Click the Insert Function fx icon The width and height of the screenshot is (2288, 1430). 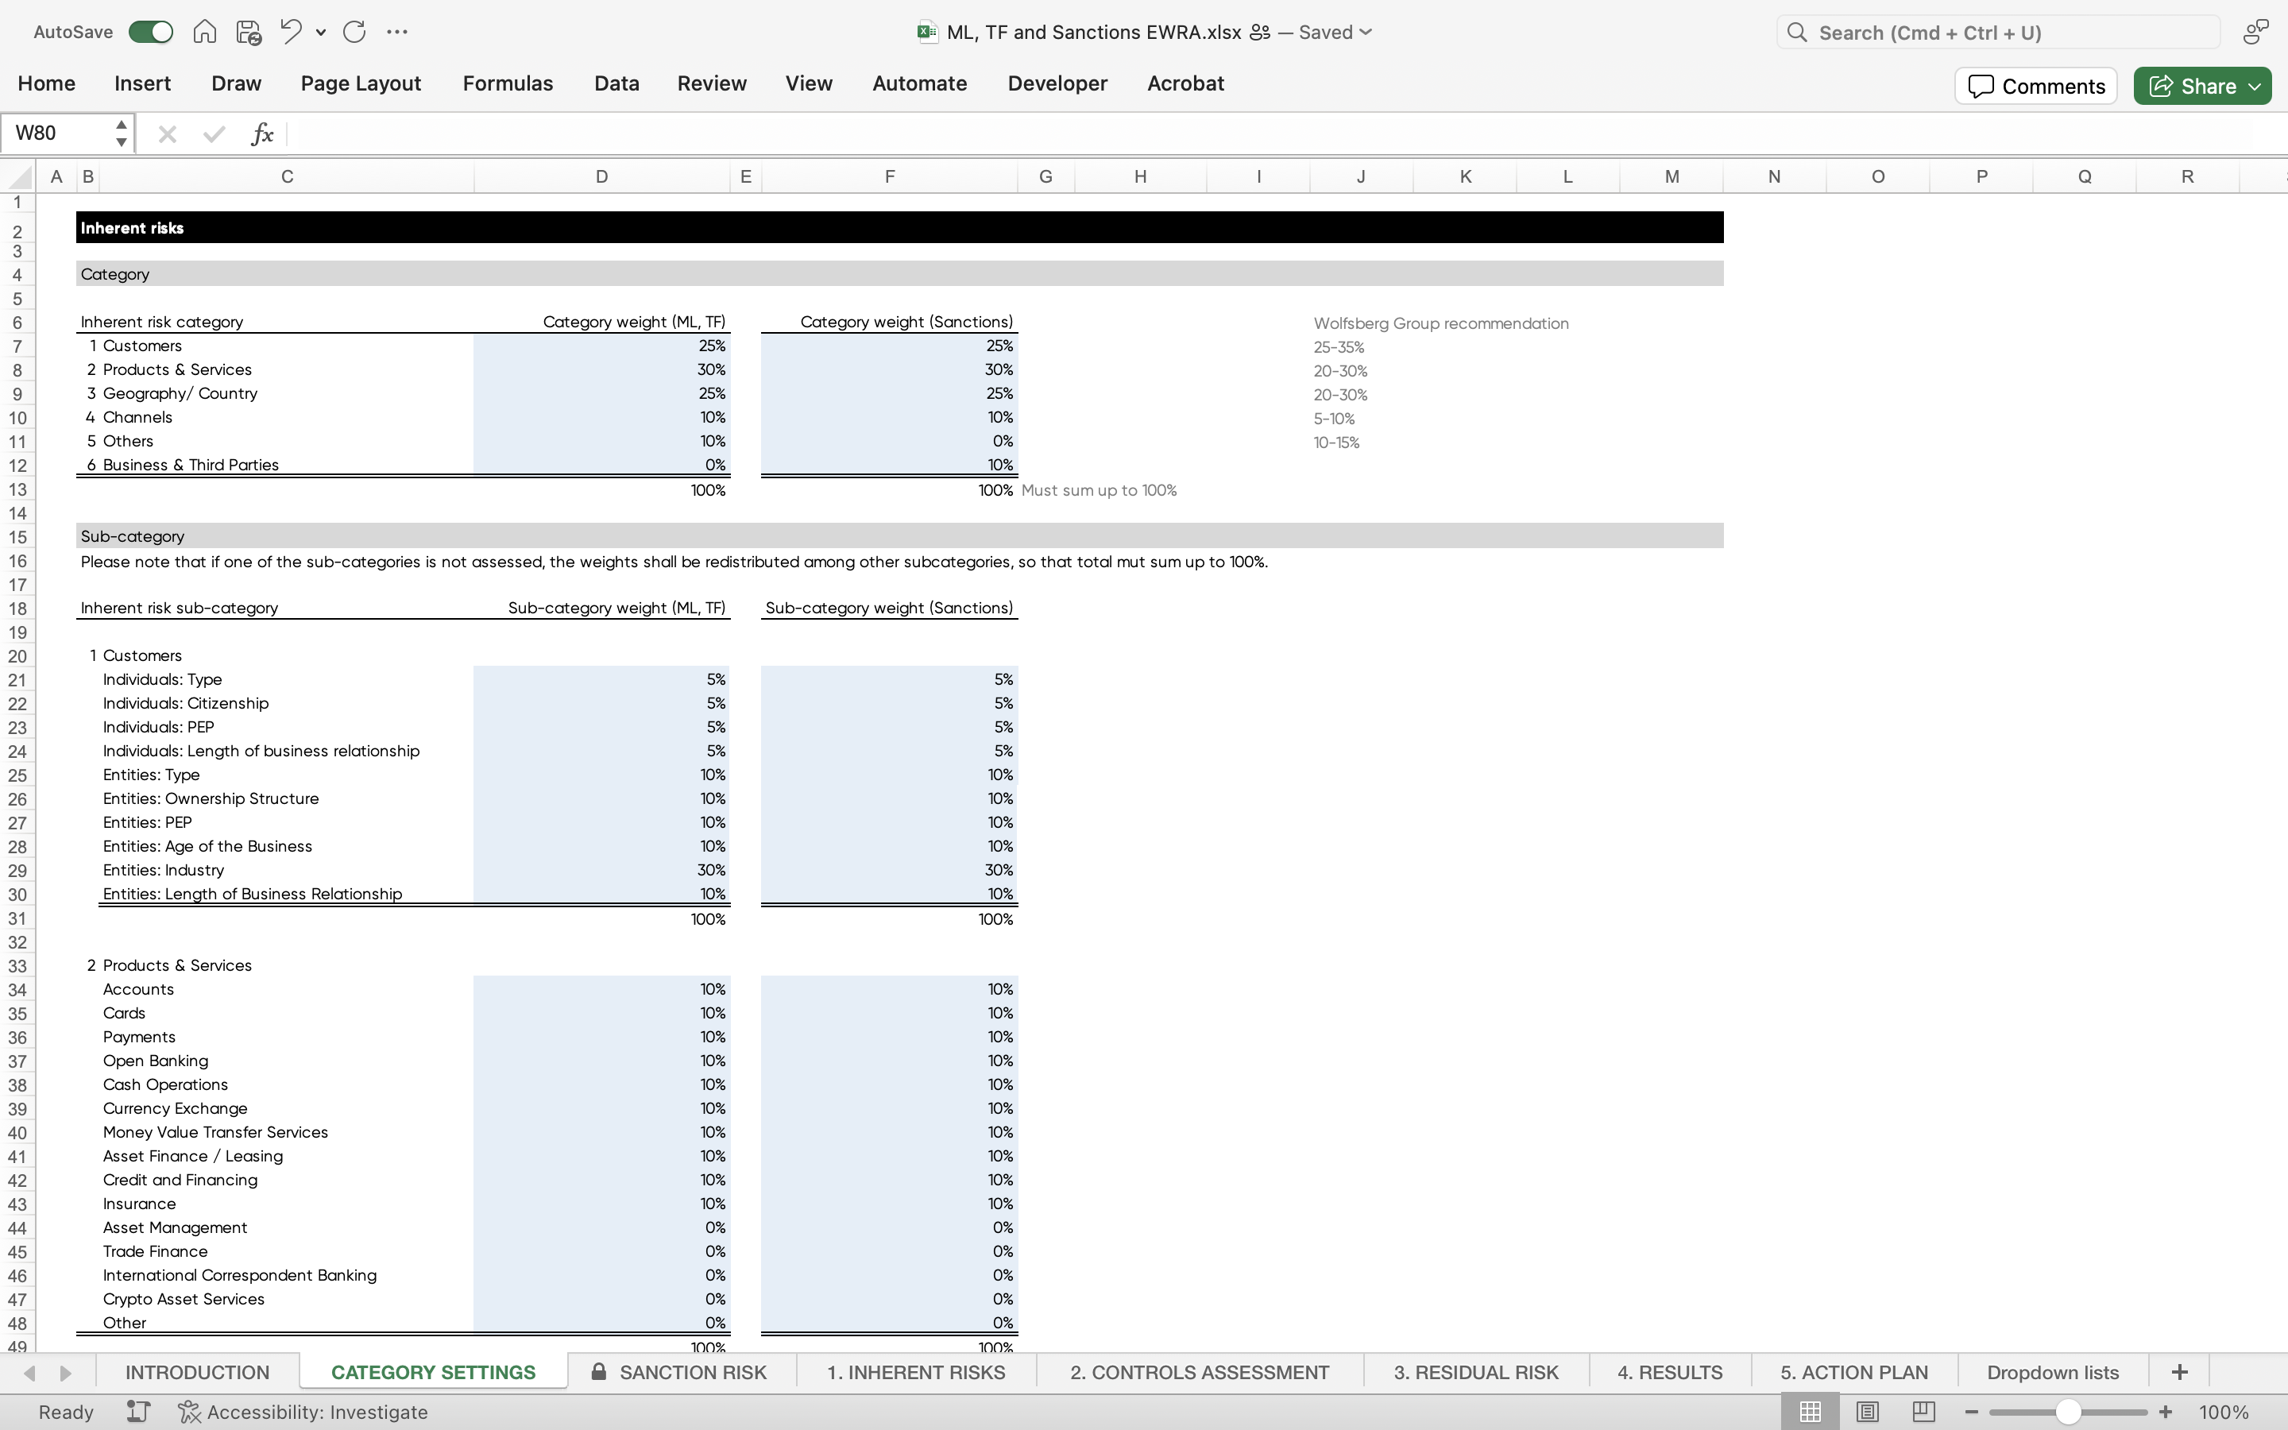[262, 133]
